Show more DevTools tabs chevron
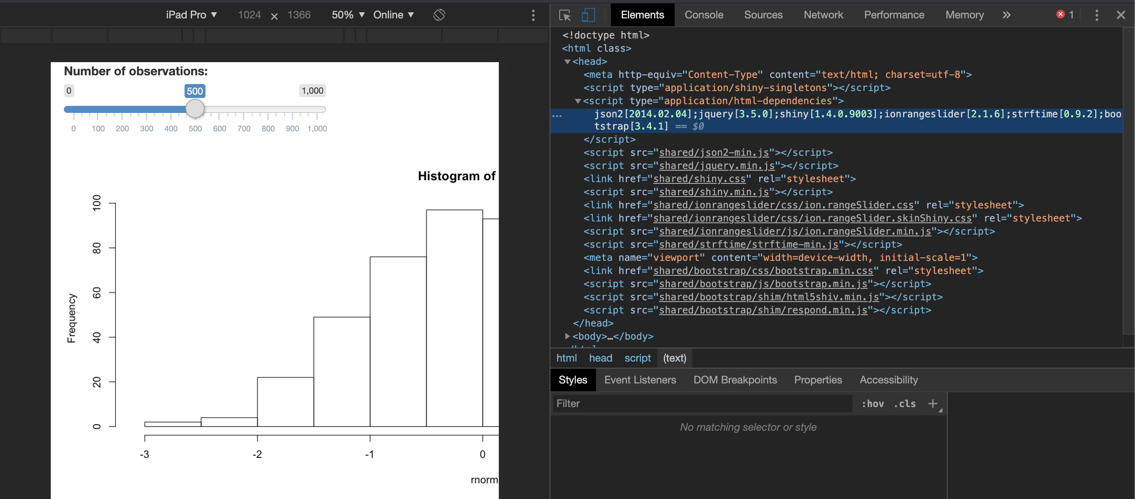This screenshot has height=499, width=1135. point(1007,15)
